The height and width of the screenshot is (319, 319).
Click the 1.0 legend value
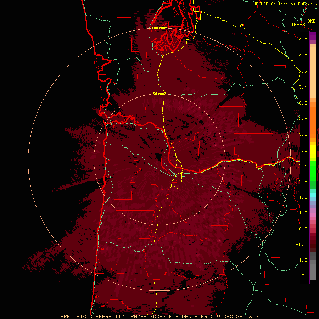303,213
